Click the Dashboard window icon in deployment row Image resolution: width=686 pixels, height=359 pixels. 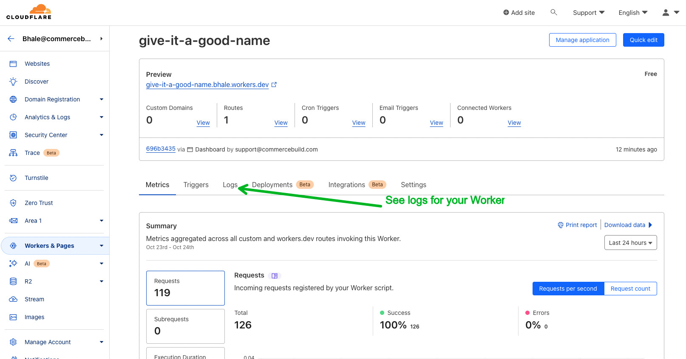[x=190, y=149]
